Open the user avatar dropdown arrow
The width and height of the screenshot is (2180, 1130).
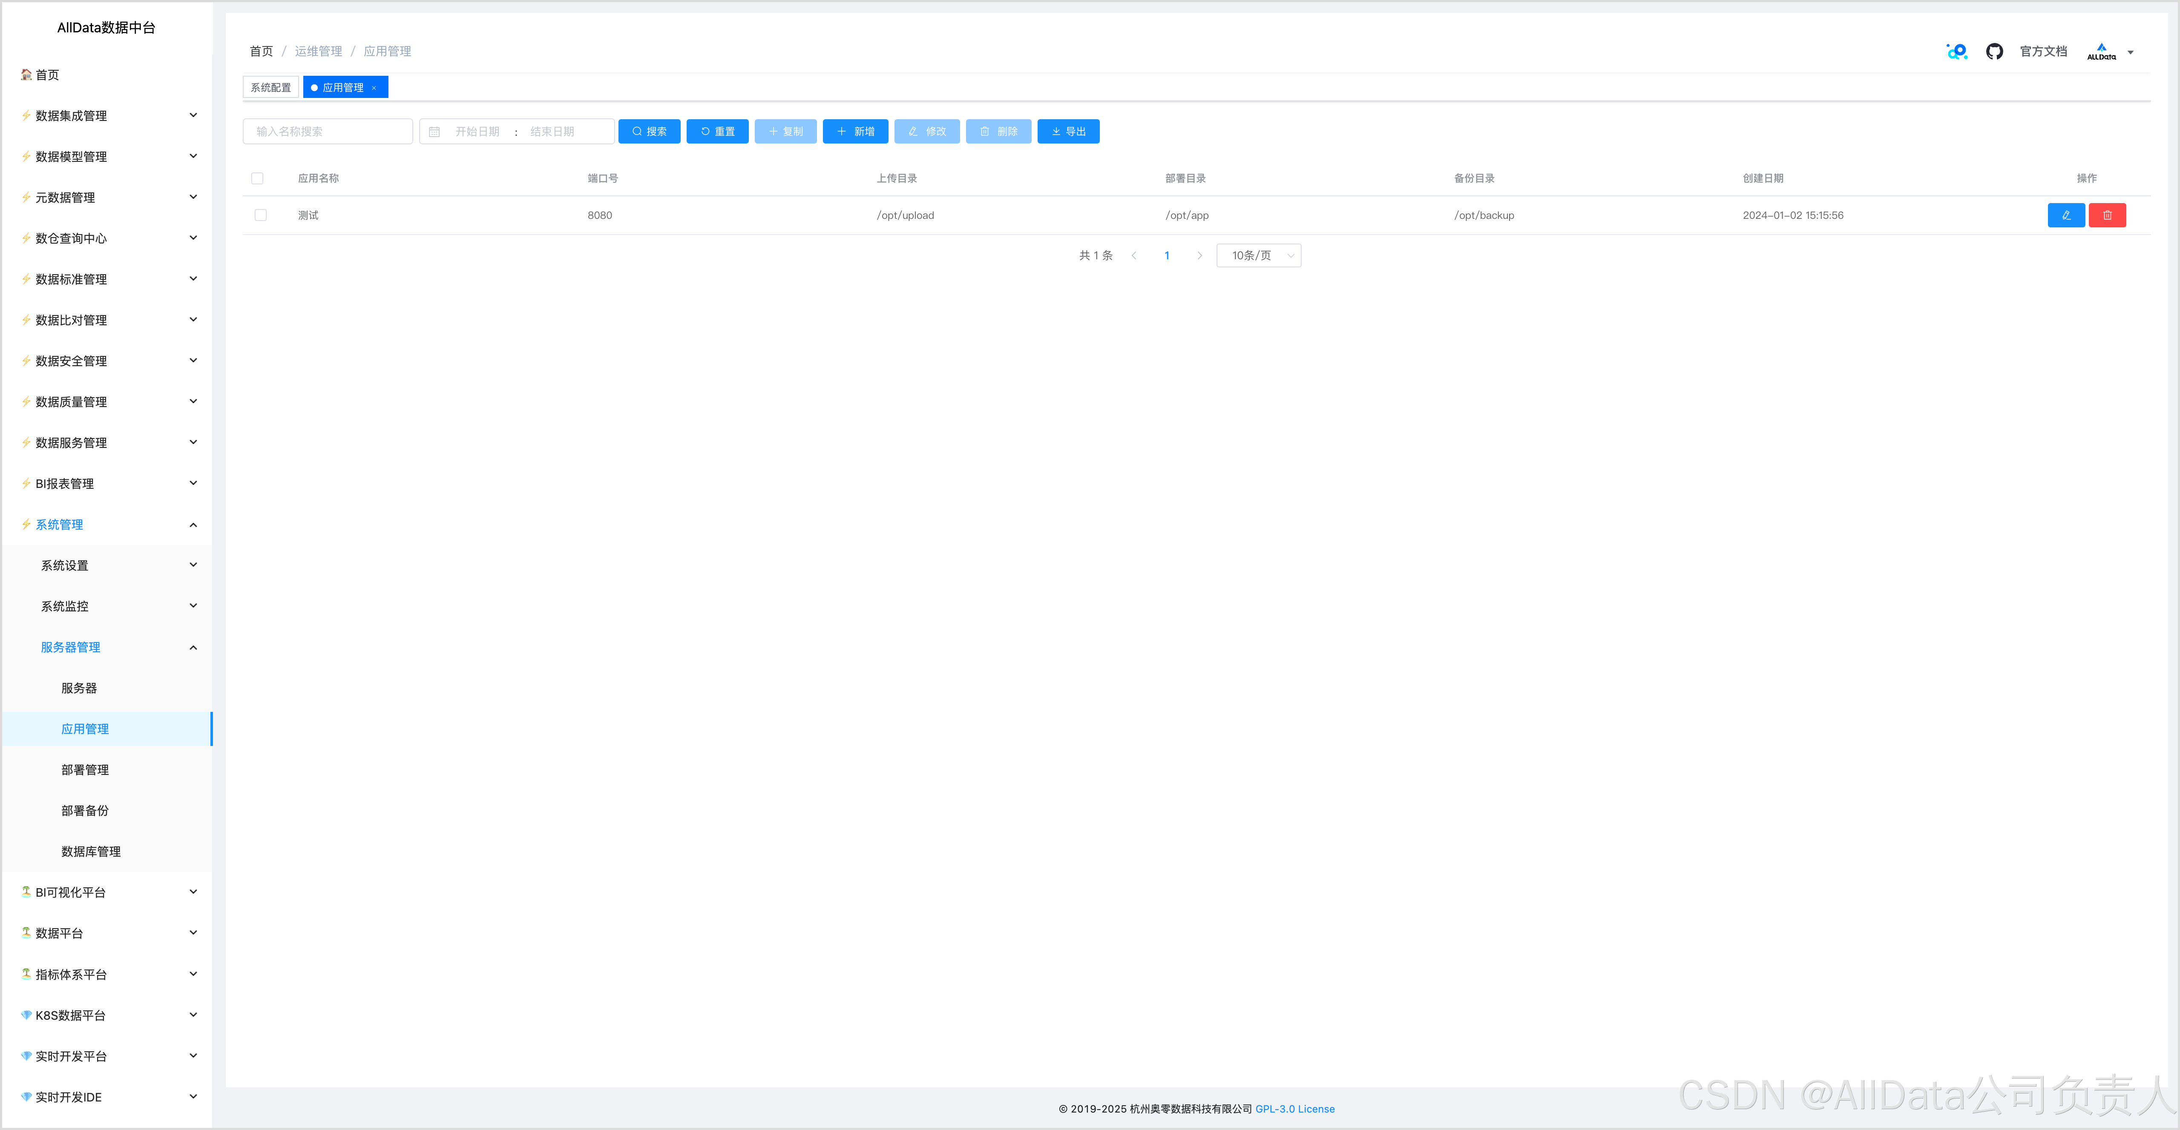2130,52
